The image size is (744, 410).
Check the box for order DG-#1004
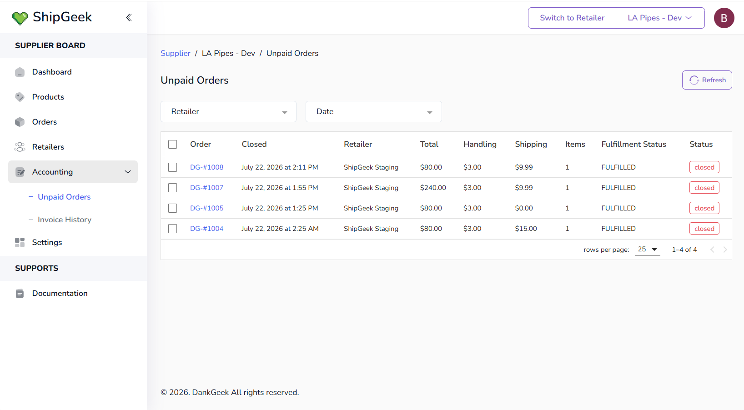point(173,229)
